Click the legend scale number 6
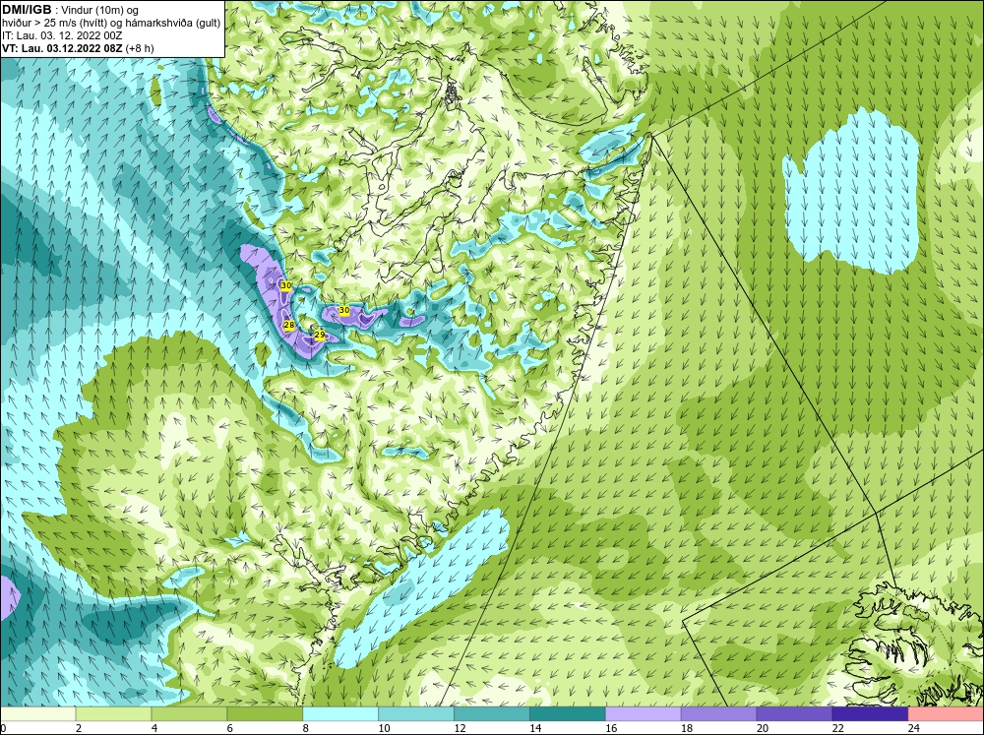The image size is (984, 735). point(229,728)
